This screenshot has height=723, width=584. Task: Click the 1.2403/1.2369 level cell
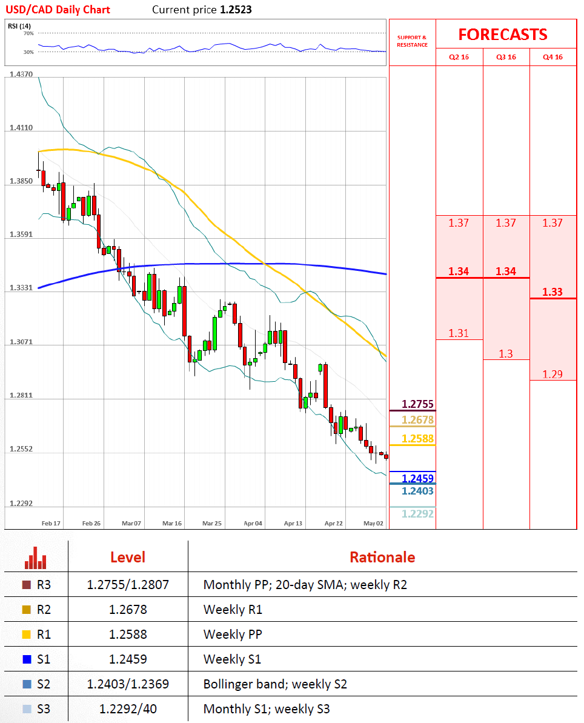click(128, 684)
